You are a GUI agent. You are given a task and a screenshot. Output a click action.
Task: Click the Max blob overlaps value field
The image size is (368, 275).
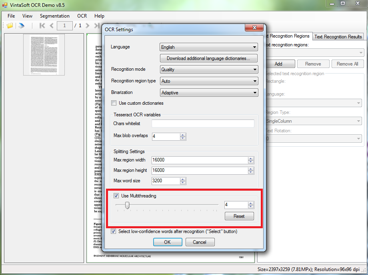[x=166, y=136]
